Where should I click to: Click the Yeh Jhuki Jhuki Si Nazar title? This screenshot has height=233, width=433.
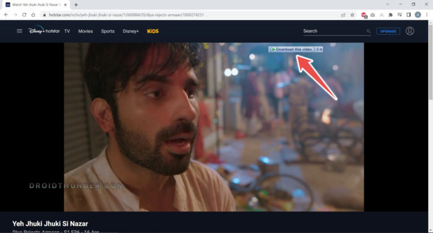[x=50, y=224]
